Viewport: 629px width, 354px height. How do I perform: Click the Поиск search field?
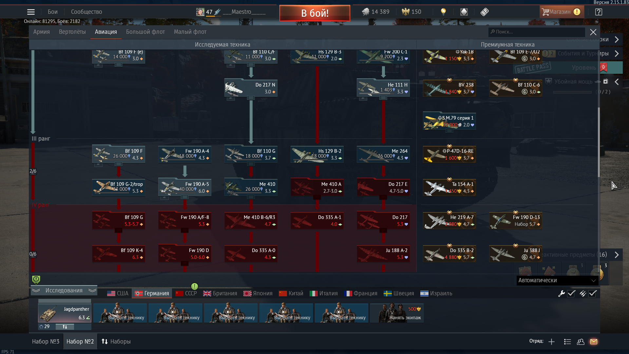pos(537,32)
